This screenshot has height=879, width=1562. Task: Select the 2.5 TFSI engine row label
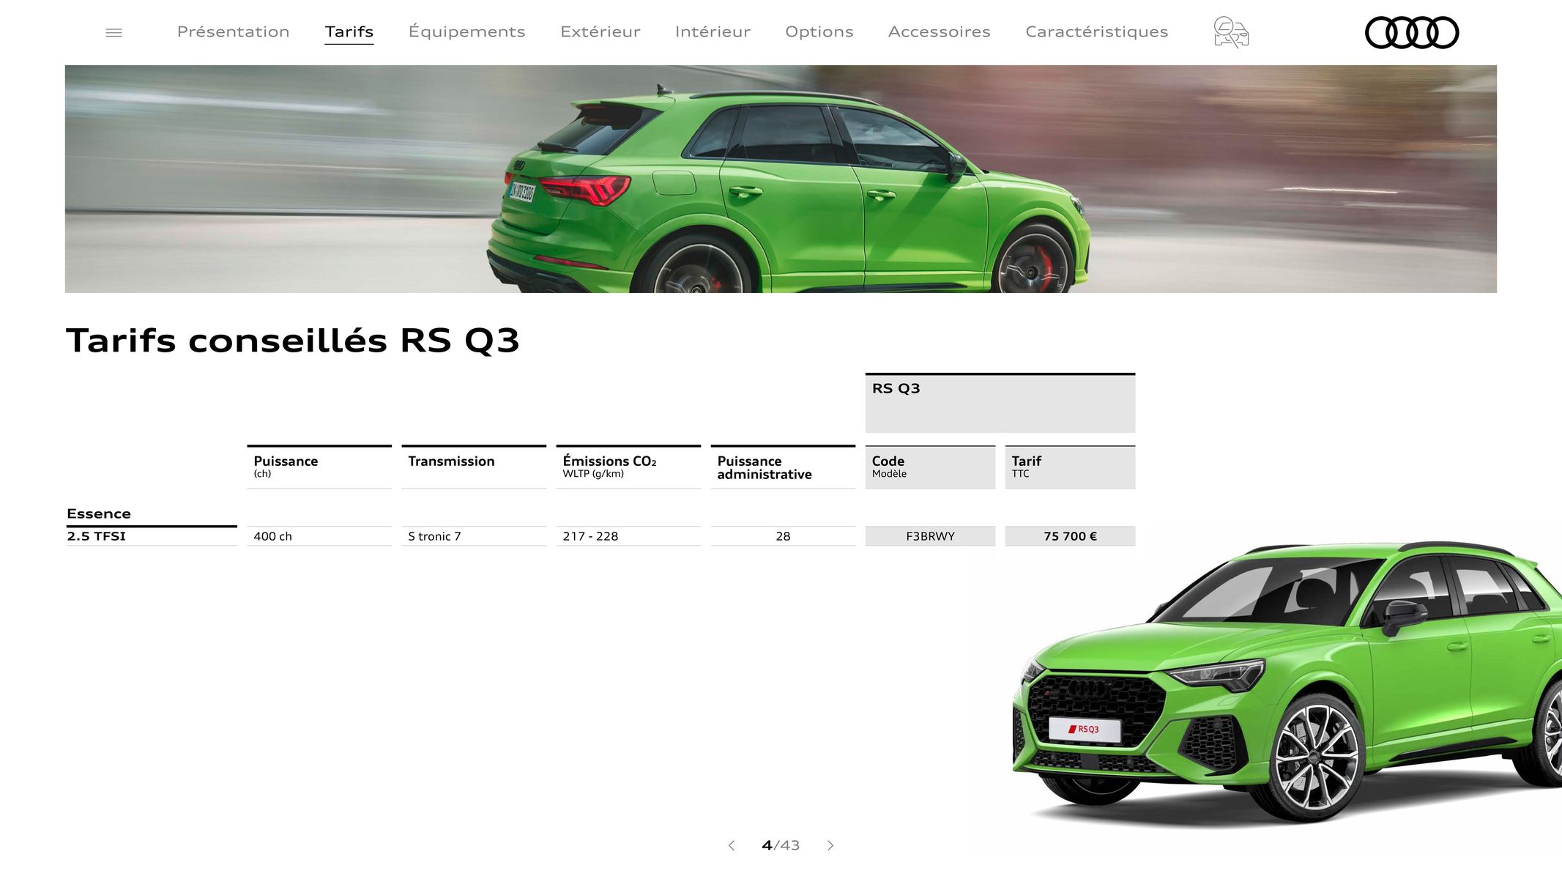tap(97, 536)
